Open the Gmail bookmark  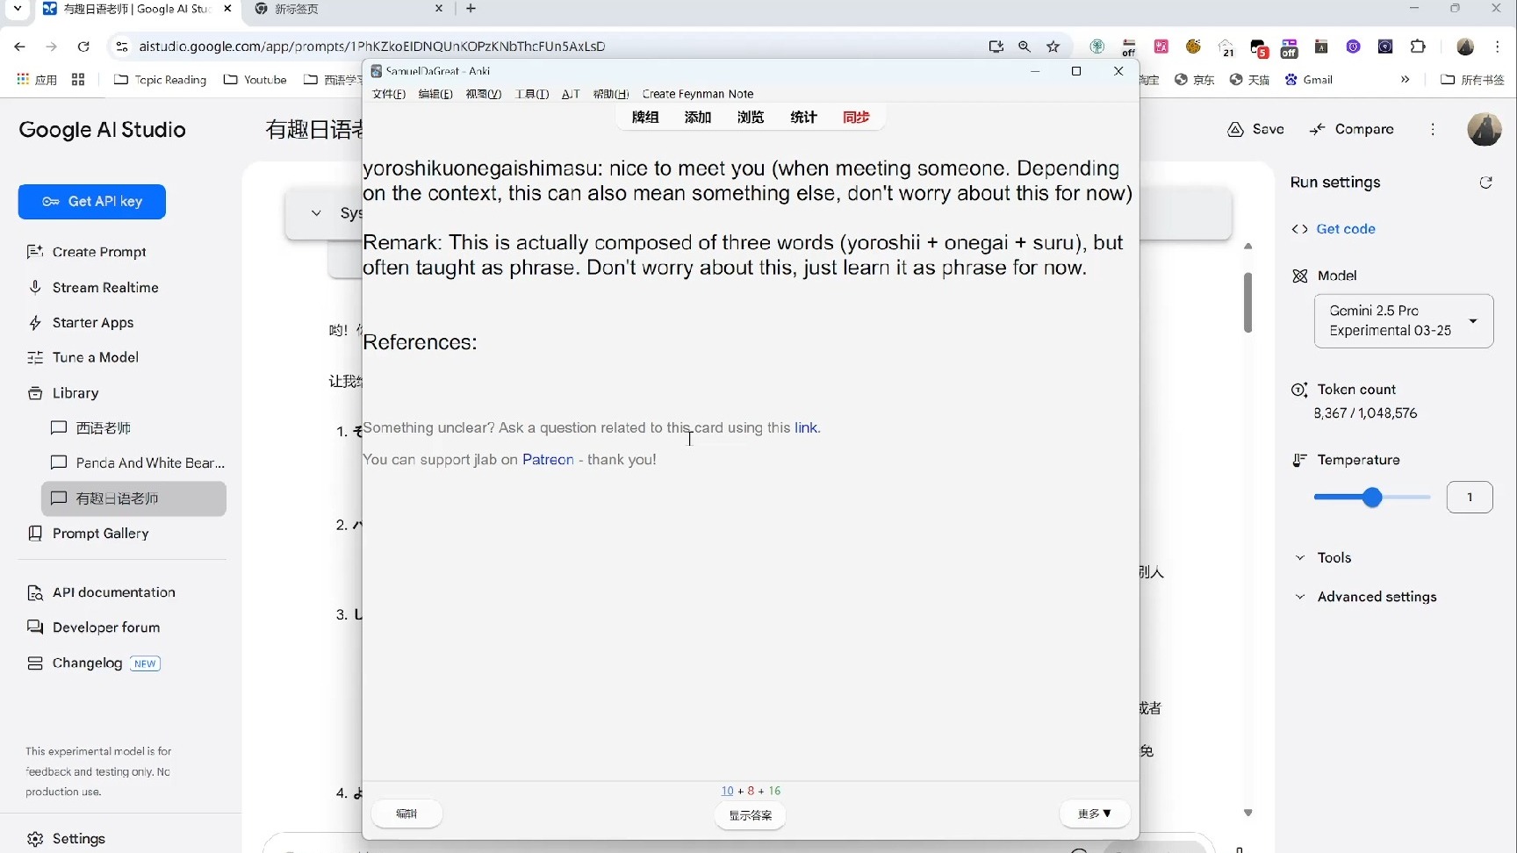1309,80
